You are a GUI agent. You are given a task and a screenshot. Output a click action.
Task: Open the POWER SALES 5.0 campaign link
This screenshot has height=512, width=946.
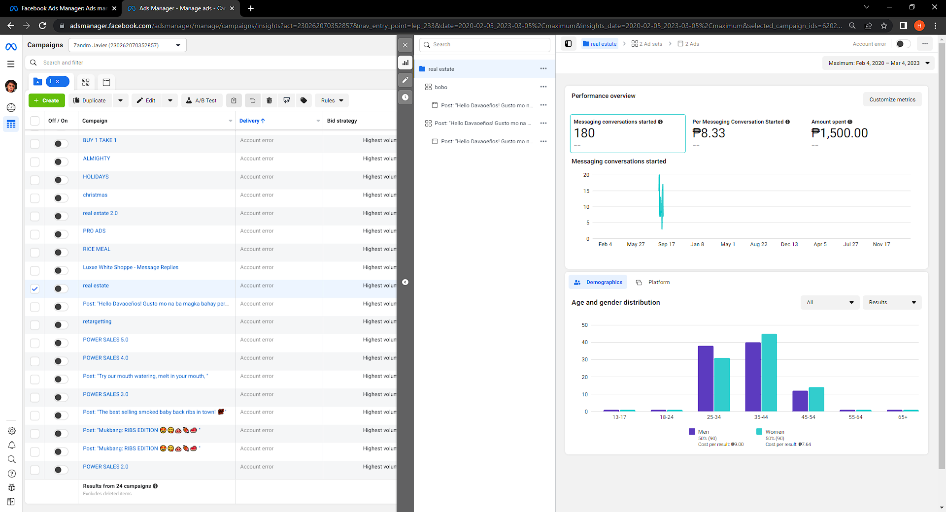point(105,340)
